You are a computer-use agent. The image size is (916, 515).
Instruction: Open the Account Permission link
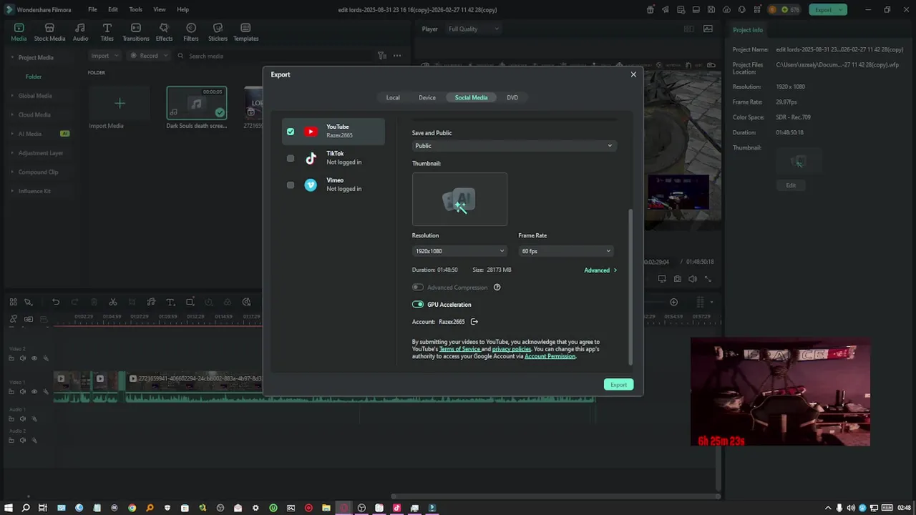(550, 356)
